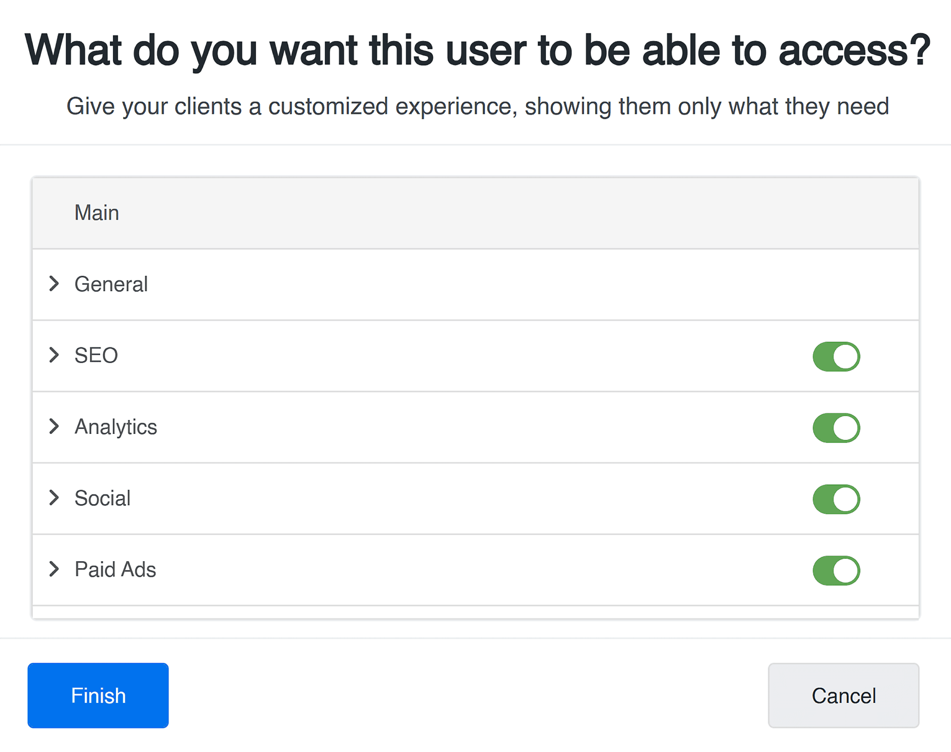951x752 pixels.
Task: Expand the SEO section chevron
Action: [x=54, y=355]
